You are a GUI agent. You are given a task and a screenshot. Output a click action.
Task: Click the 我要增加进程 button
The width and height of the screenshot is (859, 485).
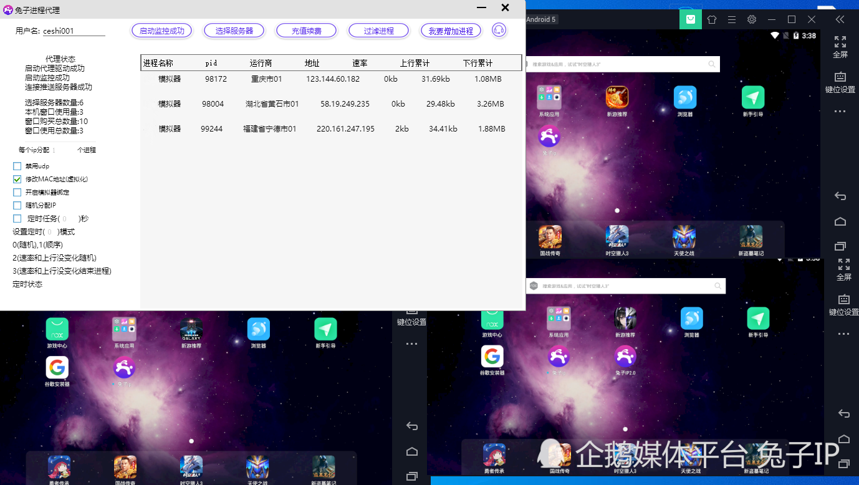click(451, 31)
